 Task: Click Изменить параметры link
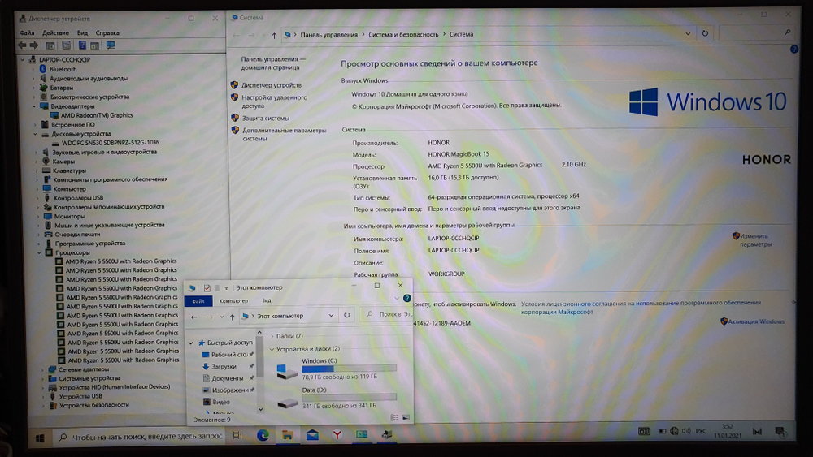(x=755, y=240)
